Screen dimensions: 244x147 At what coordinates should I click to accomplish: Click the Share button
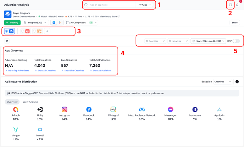[235, 23]
